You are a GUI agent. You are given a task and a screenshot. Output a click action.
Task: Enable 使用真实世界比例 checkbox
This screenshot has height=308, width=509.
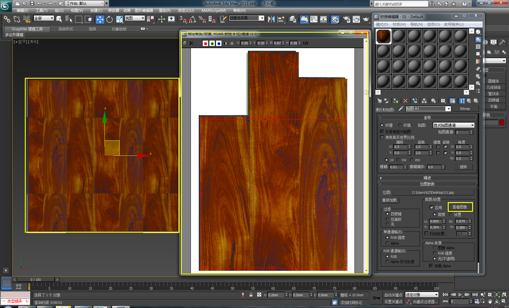382,137
